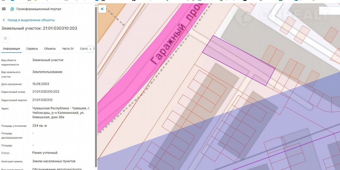This screenshot has width=340, height=170.
Task: Open the Объекты tab
Action: coord(50,49)
